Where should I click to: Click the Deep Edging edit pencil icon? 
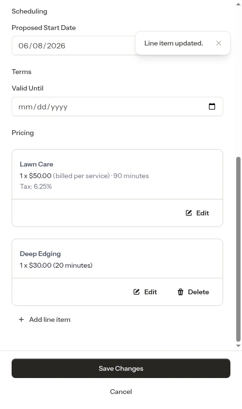pyautogui.click(x=136, y=292)
